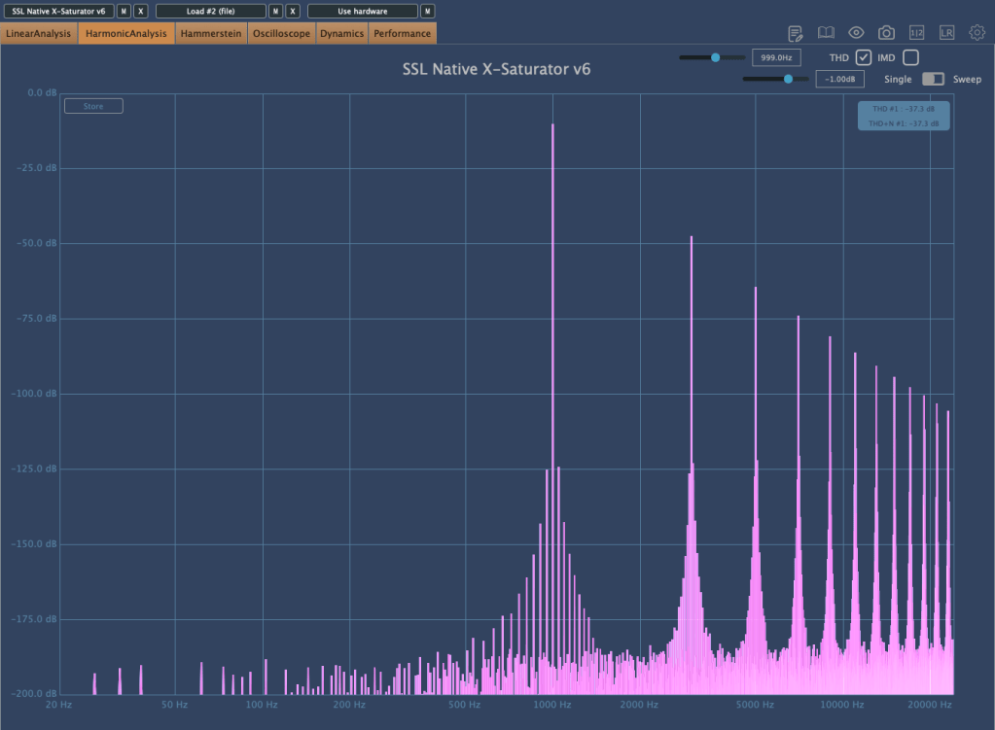The width and height of the screenshot is (995, 730).
Task: Enable the IMD checkbox
Action: pos(910,57)
